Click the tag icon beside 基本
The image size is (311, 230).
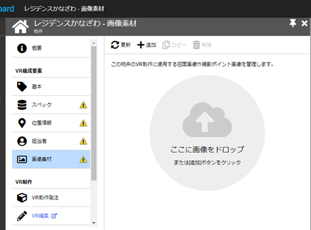click(x=22, y=86)
